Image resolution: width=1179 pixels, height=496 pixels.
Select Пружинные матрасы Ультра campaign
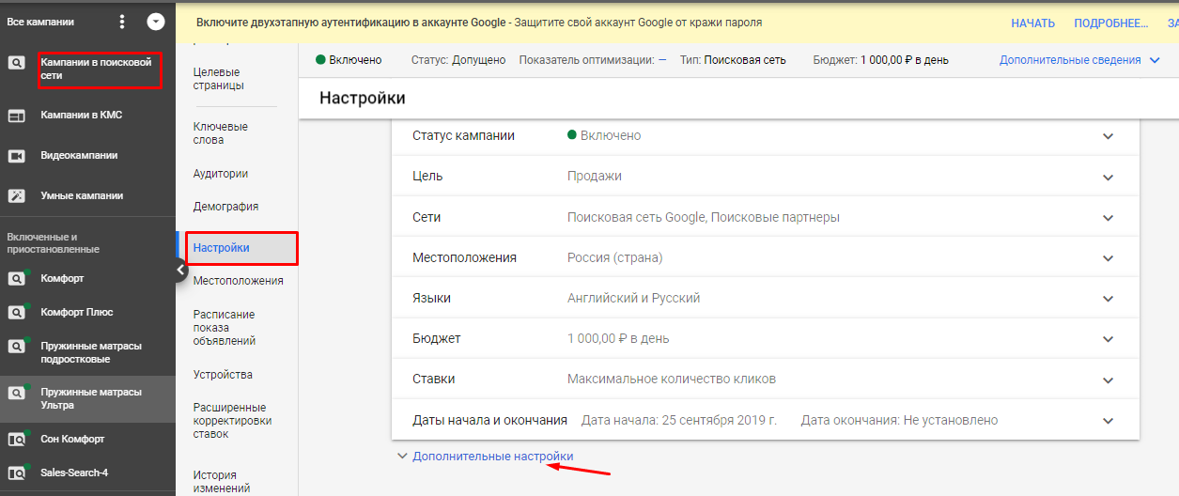pyautogui.click(x=90, y=398)
